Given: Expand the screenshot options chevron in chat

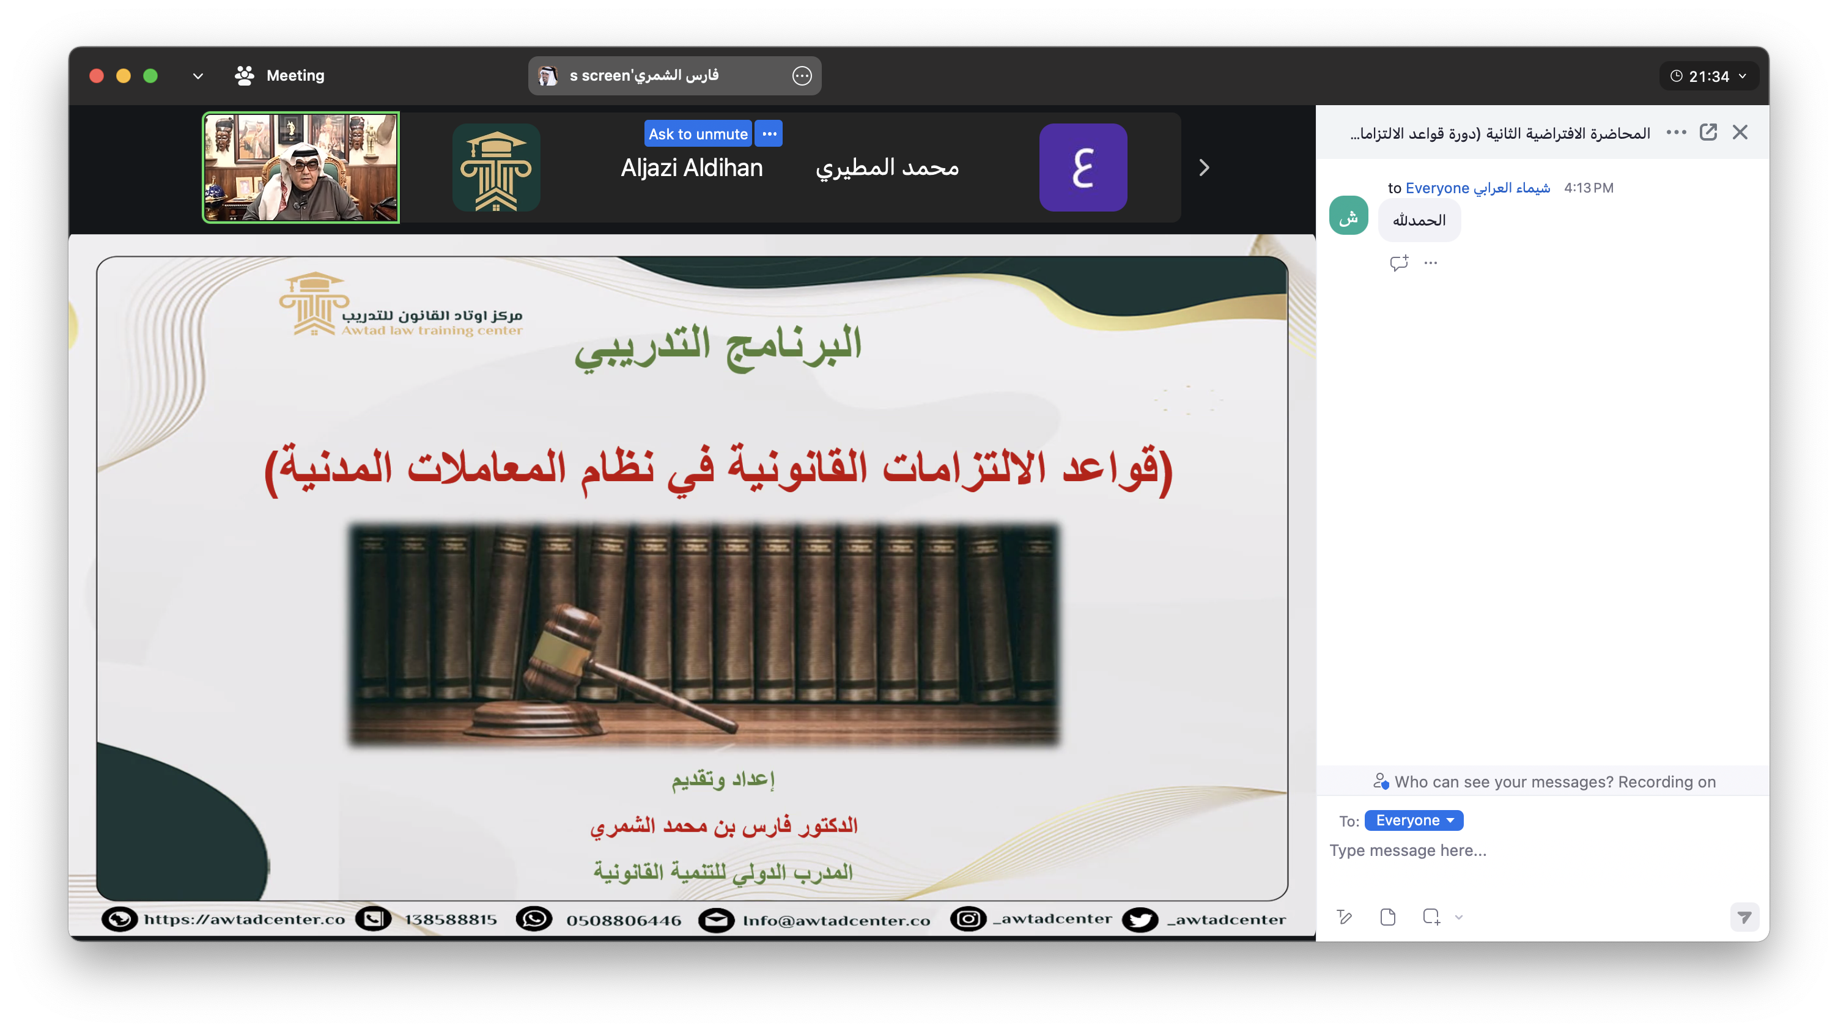Looking at the screenshot, I should (1458, 918).
